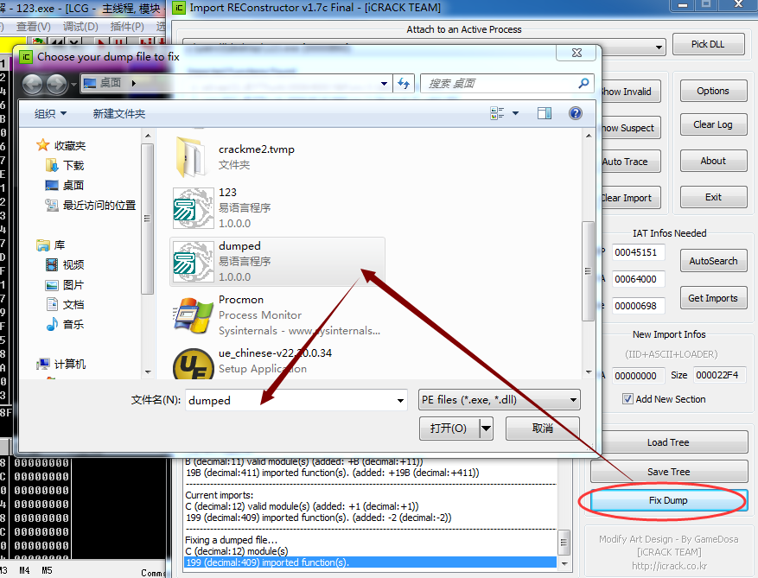Select the Procmon application icon

pos(194,315)
